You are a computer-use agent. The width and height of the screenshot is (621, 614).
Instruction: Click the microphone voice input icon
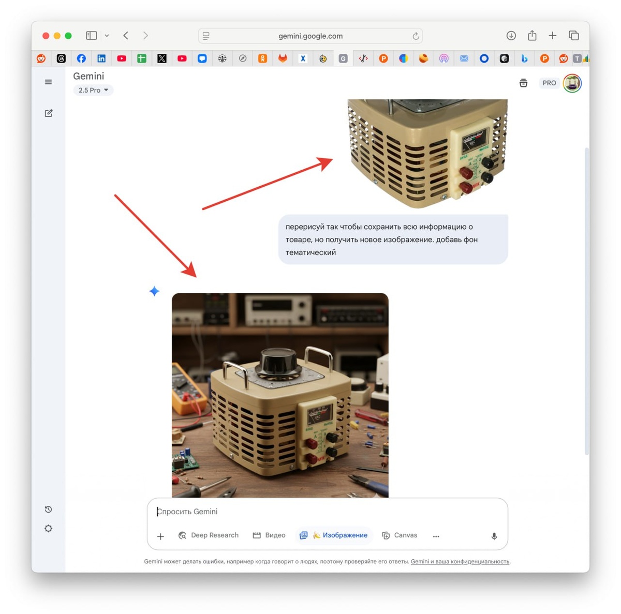pos(494,536)
